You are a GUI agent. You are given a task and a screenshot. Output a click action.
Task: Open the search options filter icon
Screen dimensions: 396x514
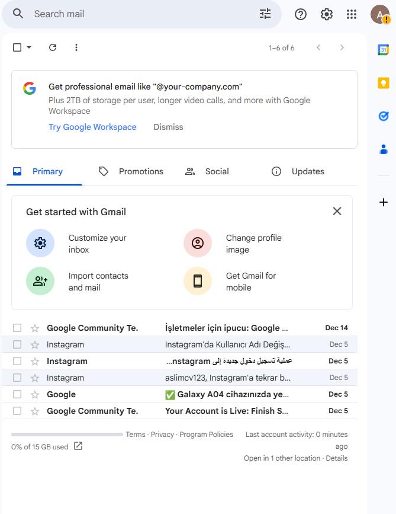[x=265, y=14]
